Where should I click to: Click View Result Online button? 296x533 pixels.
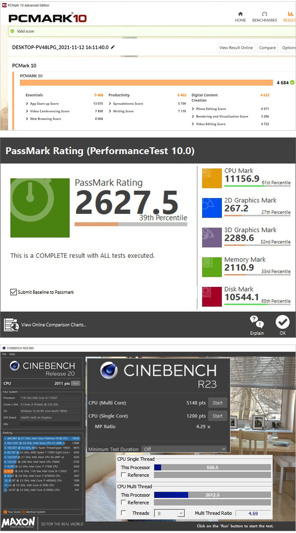[236, 48]
